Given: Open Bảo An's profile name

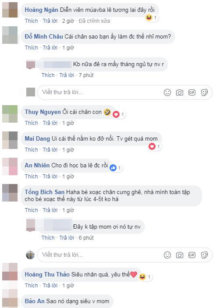Looking at the screenshot, I should point(35,301).
